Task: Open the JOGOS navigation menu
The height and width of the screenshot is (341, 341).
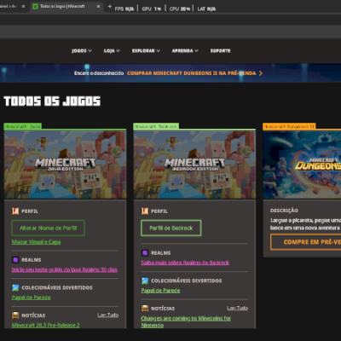Action: point(82,51)
